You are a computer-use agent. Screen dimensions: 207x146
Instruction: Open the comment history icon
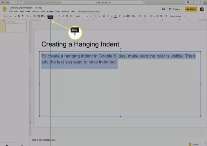[163, 9]
